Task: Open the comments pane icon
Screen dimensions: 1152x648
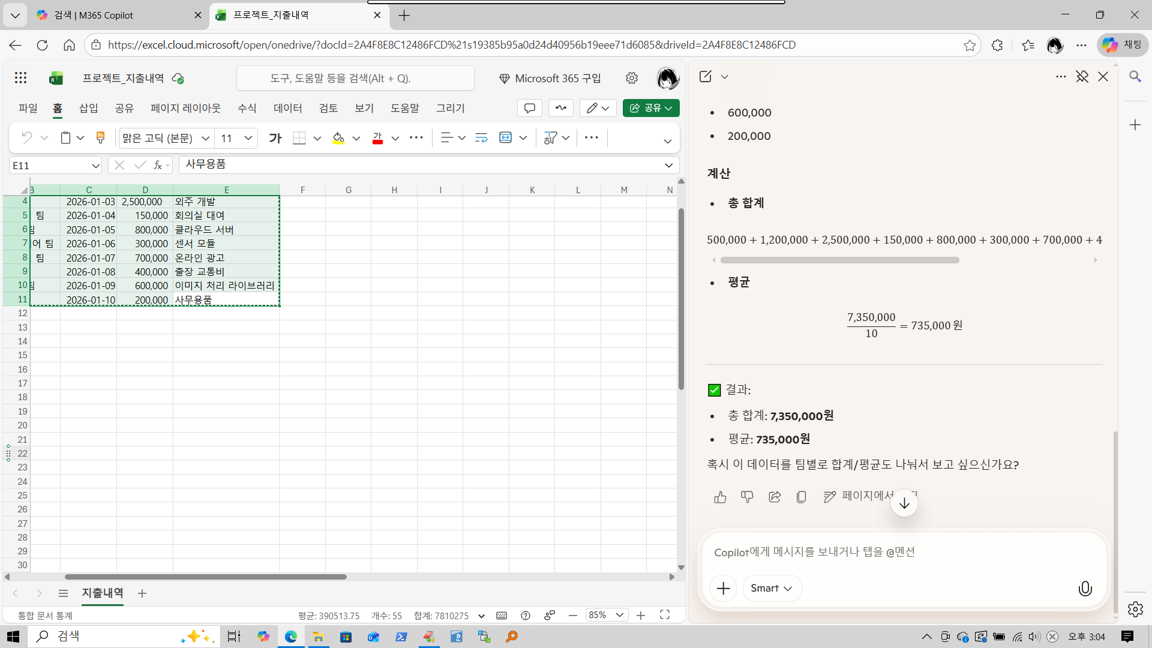Action: click(530, 108)
